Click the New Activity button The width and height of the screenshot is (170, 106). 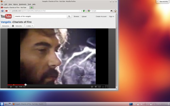point(163,2)
